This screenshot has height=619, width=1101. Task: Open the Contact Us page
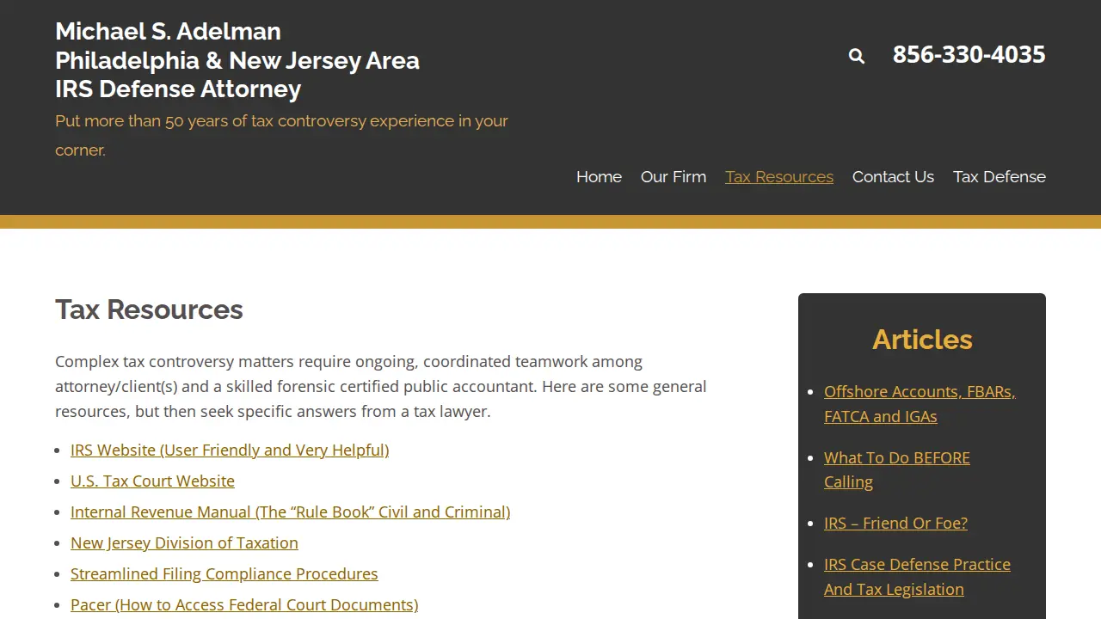[x=893, y=176]
